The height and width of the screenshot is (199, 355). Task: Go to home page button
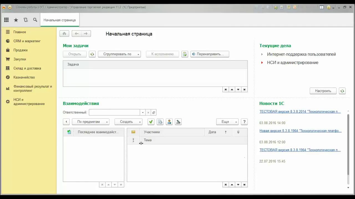click(64, 33)
